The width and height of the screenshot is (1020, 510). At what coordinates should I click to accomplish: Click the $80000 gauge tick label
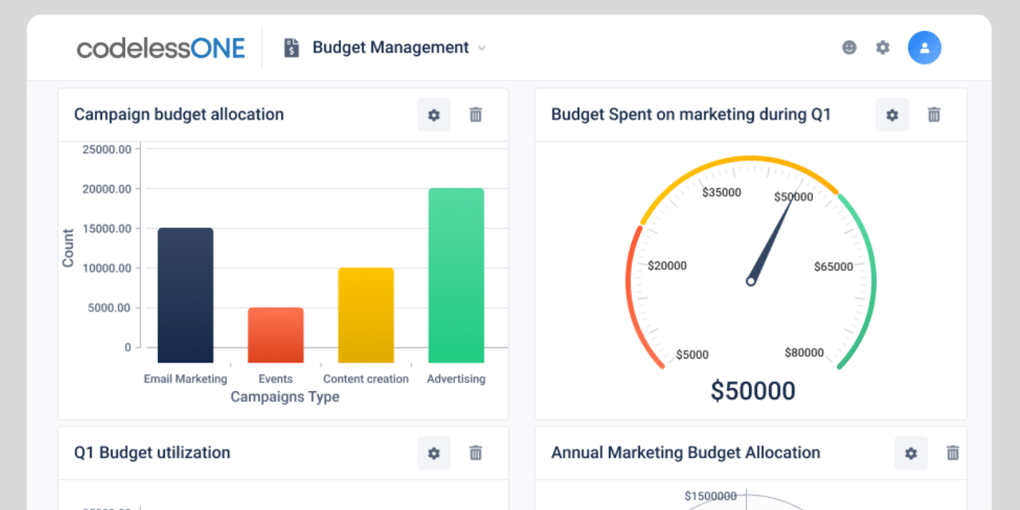(804, 352)
